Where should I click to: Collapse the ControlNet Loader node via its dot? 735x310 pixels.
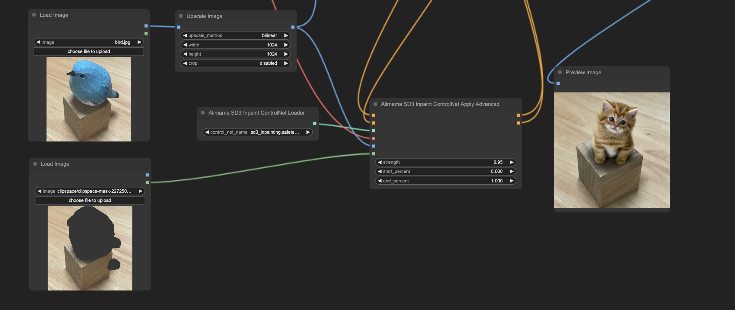tap(203, 113)
